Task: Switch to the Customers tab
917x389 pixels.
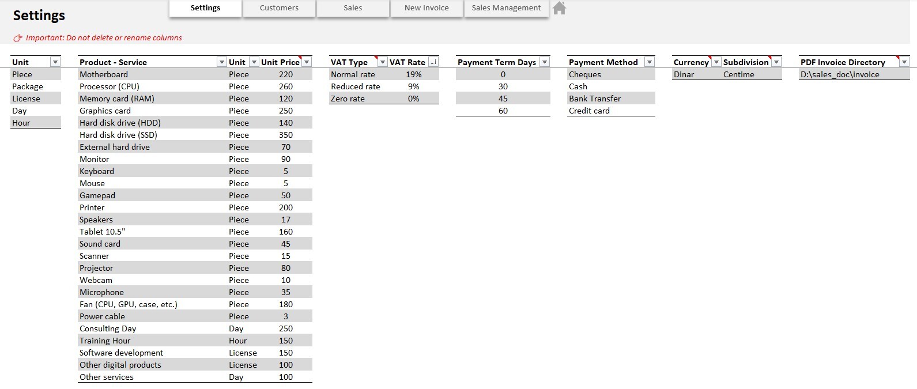Action: [279, 8]
